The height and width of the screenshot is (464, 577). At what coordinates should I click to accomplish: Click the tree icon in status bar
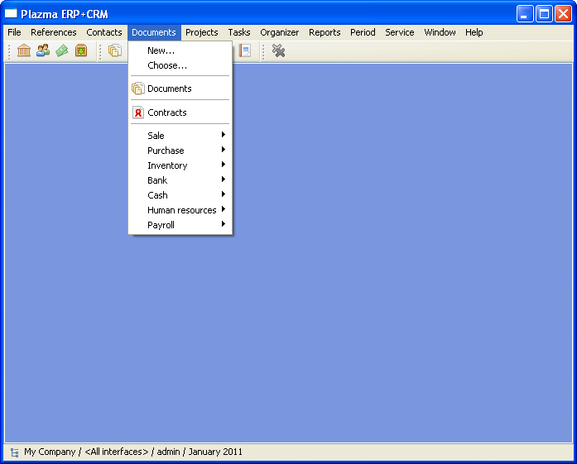[15, 452]
